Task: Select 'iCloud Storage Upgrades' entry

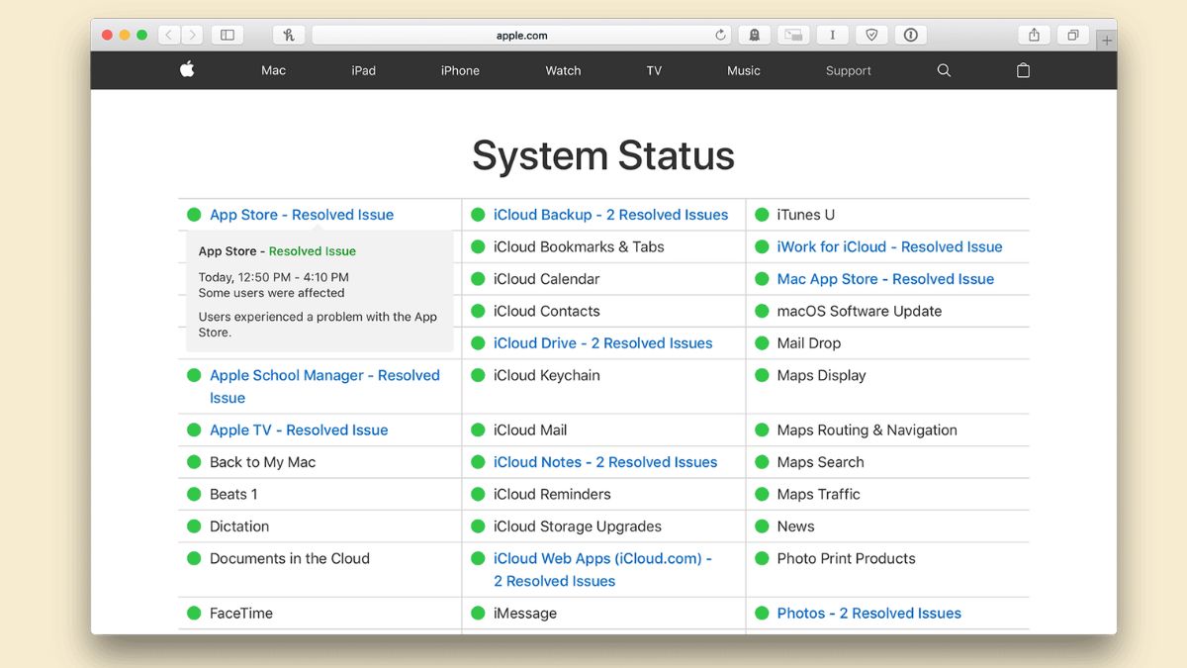Action: (578, 526)
